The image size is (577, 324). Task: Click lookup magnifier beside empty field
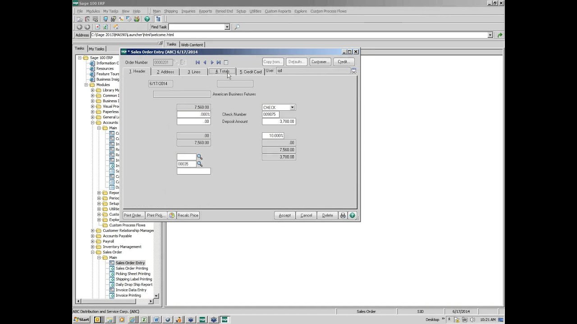200,157
